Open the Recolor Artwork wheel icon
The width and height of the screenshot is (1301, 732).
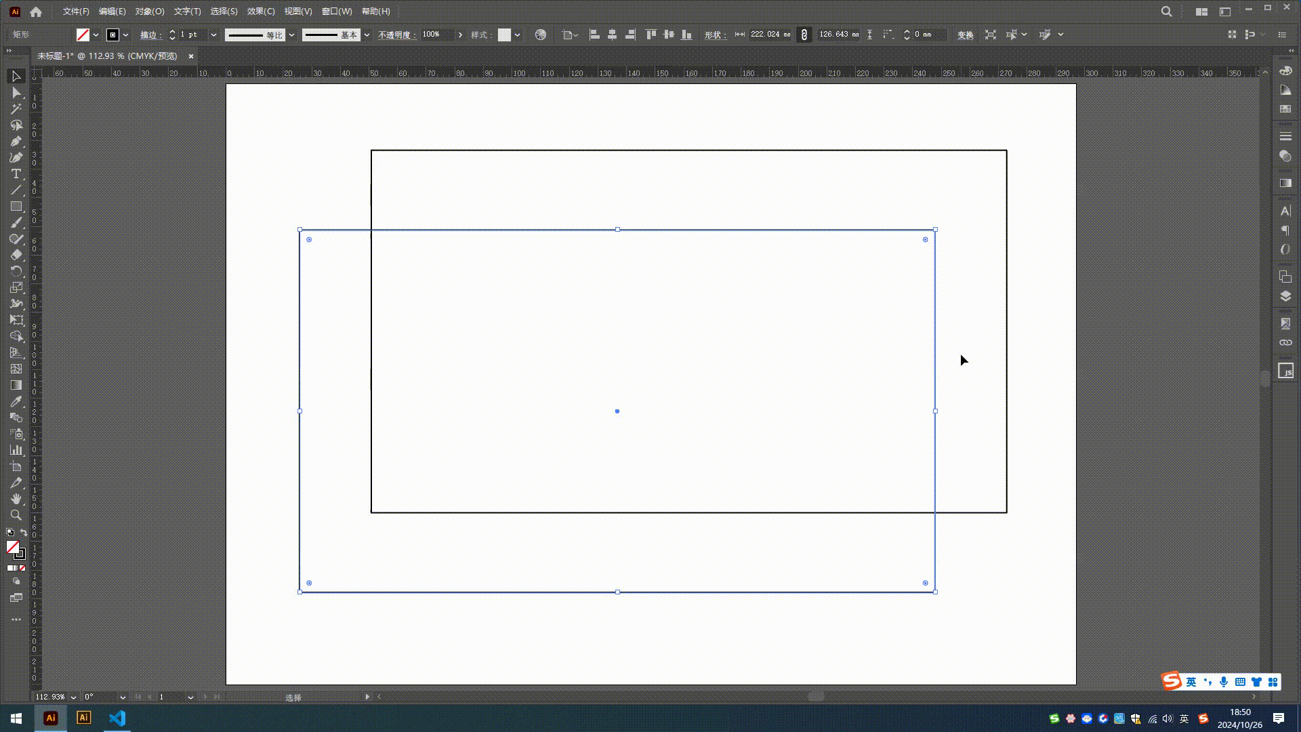540,35
